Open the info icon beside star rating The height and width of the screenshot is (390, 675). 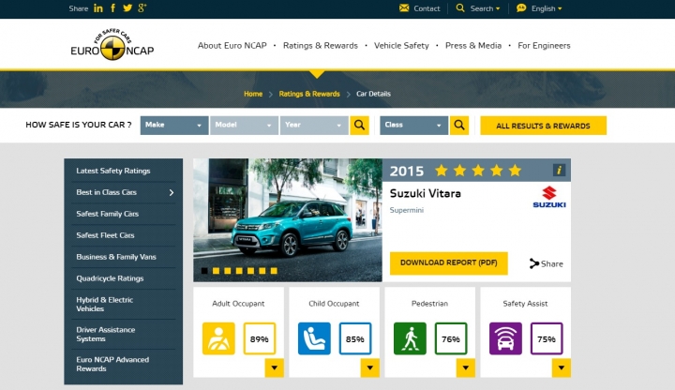coord(559,170)
